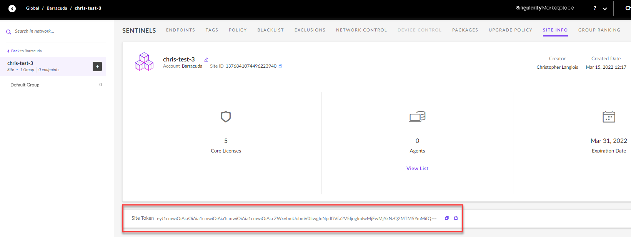Select the Network Control tab

[x=361, y=30]
